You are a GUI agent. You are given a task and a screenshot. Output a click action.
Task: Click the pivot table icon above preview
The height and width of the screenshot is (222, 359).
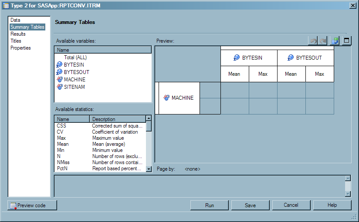click(x=335, y=41)
